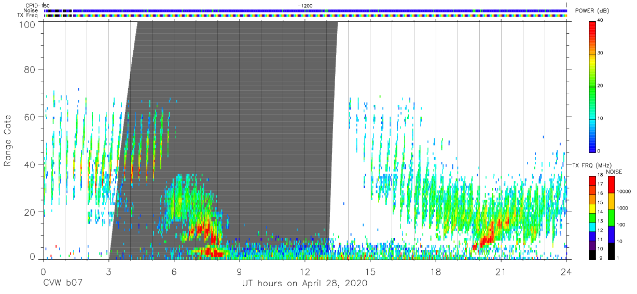Image resolution: width=637 pixels, height=294 pixels.
Task: Click the power scale value 40
Action: click(601, 21)
